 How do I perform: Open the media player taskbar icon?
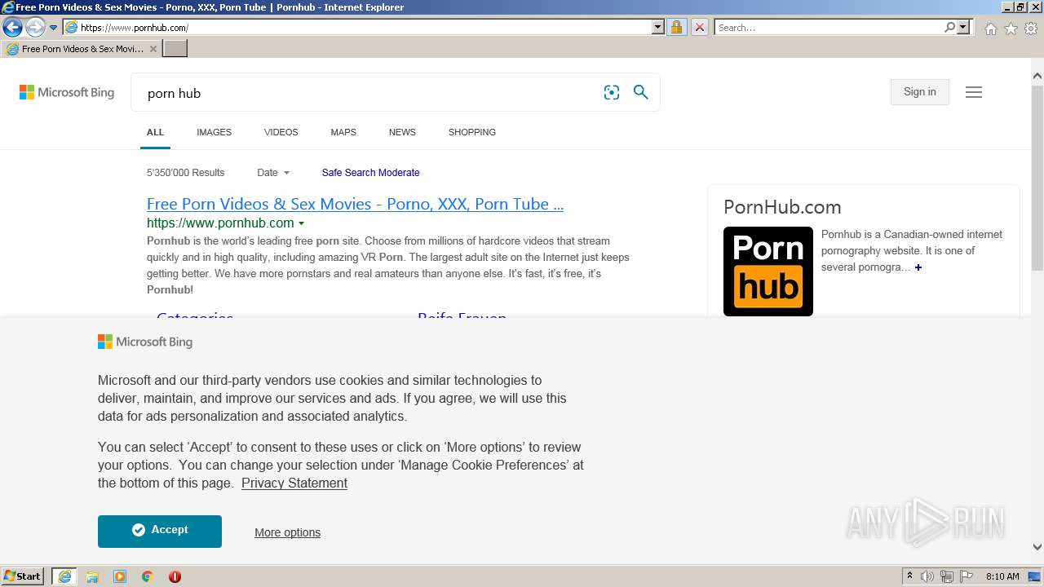tap(120, 576)
